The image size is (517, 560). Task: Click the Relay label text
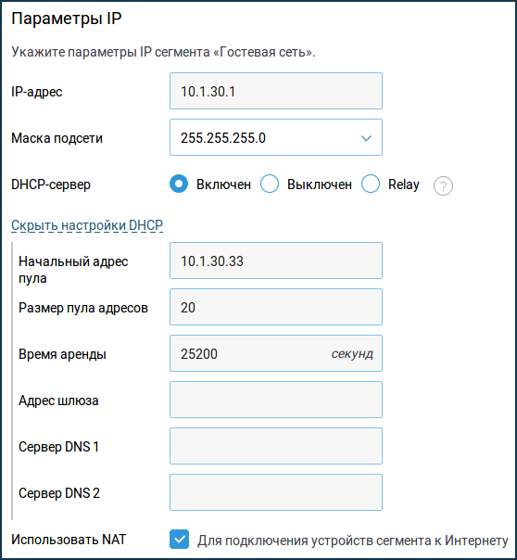click(404, 185)
